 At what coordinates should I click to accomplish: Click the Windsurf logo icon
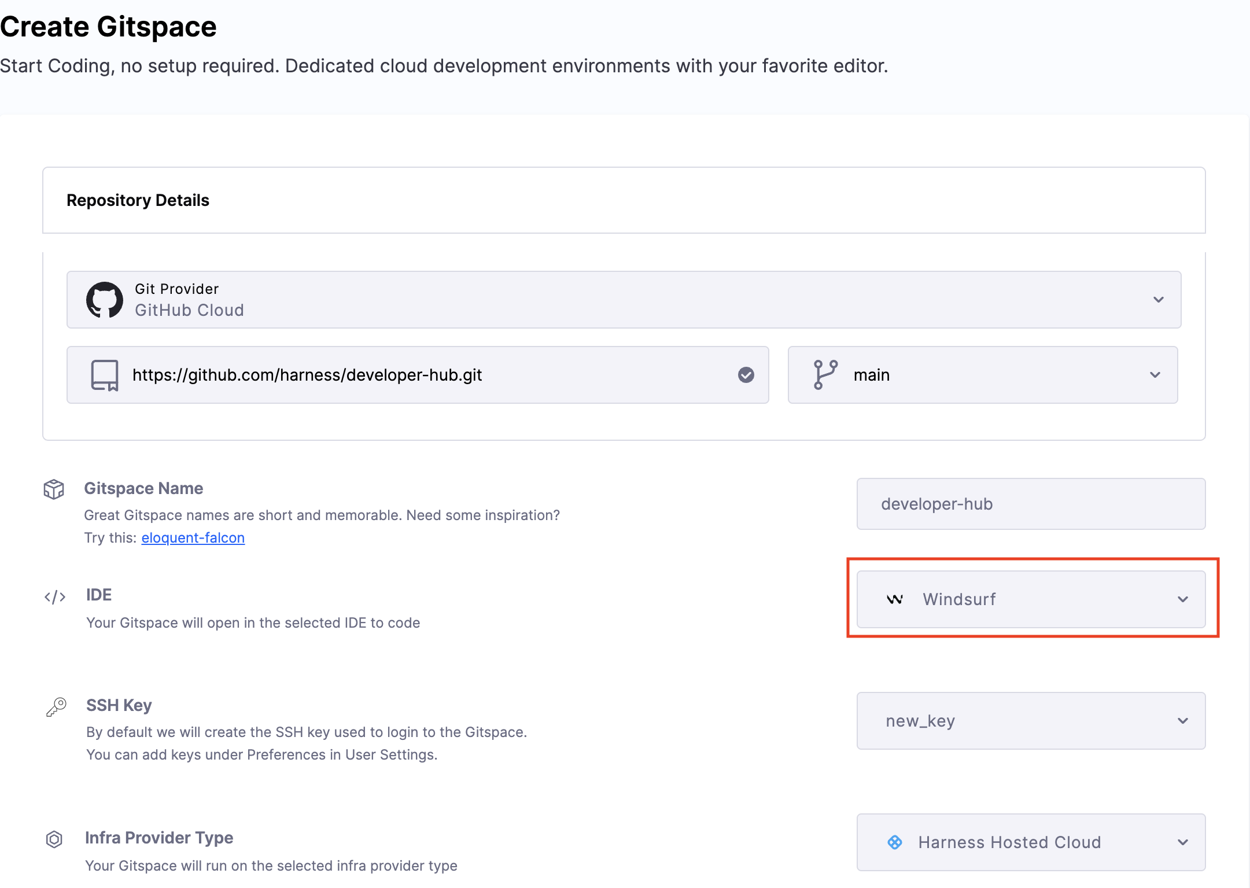(894, 599)
